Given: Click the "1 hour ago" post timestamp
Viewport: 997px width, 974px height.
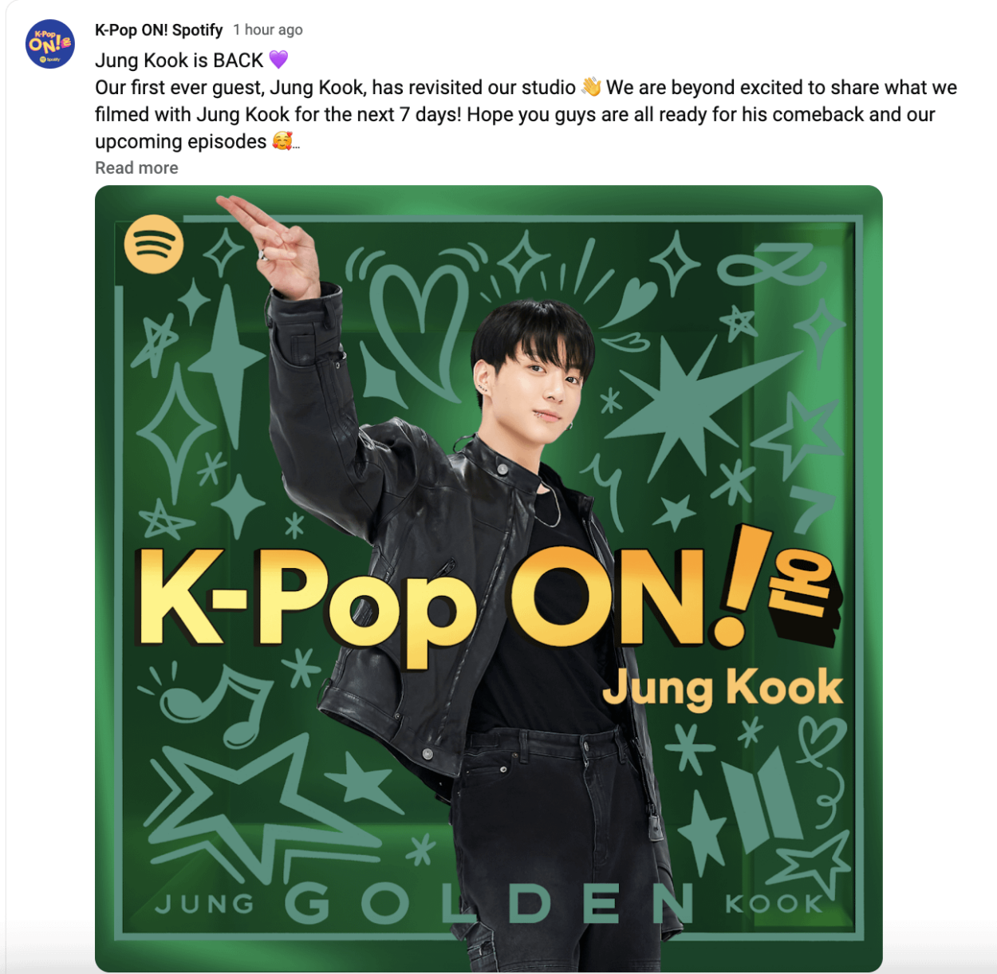Looking at the screenshot, I should [x=268, y=30].
